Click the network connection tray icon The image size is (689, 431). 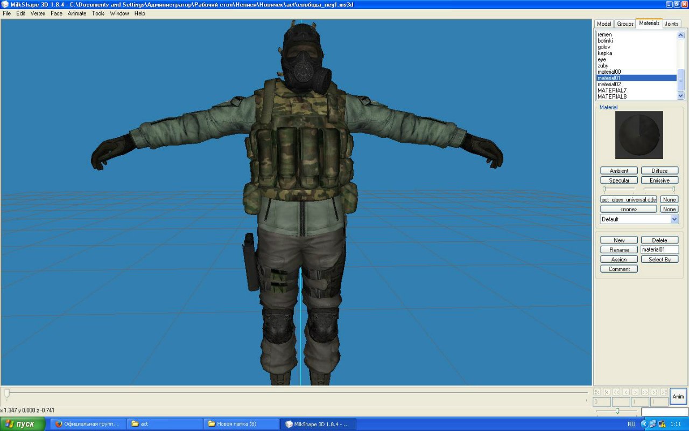(652, 424)
